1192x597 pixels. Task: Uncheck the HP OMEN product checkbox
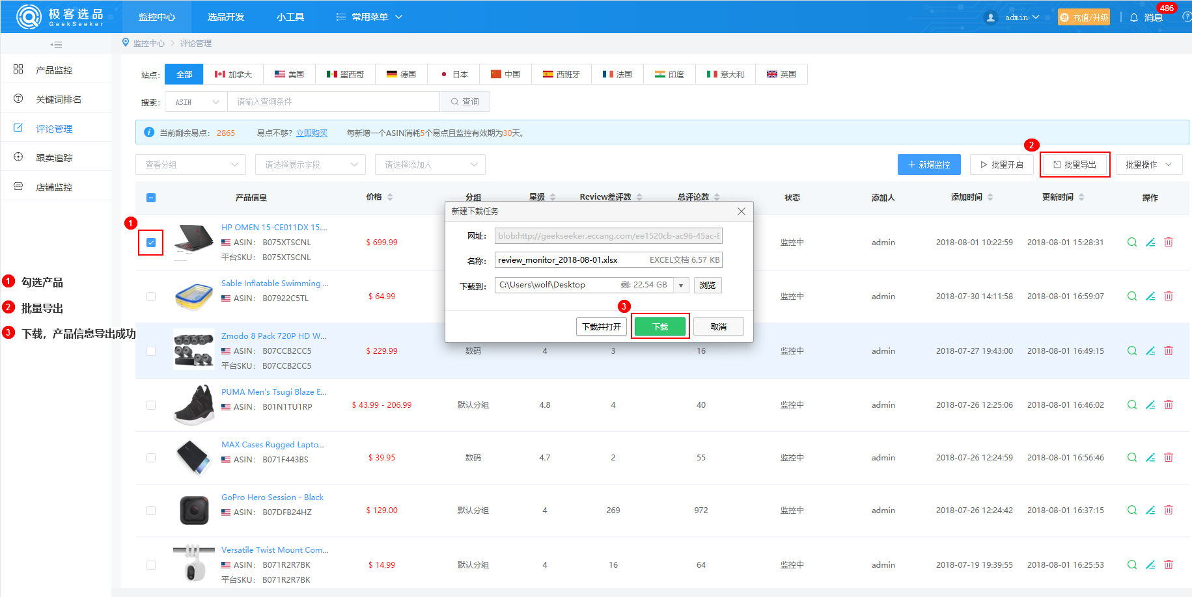tap(151, 243)
